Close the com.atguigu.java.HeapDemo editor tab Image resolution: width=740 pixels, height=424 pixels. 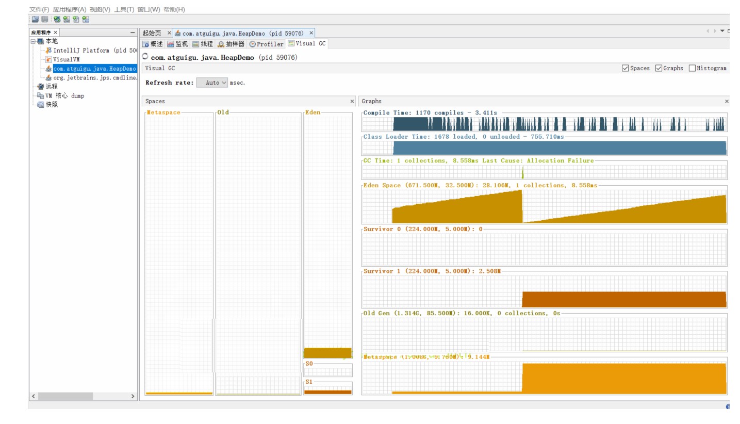(x=311, y=33)
